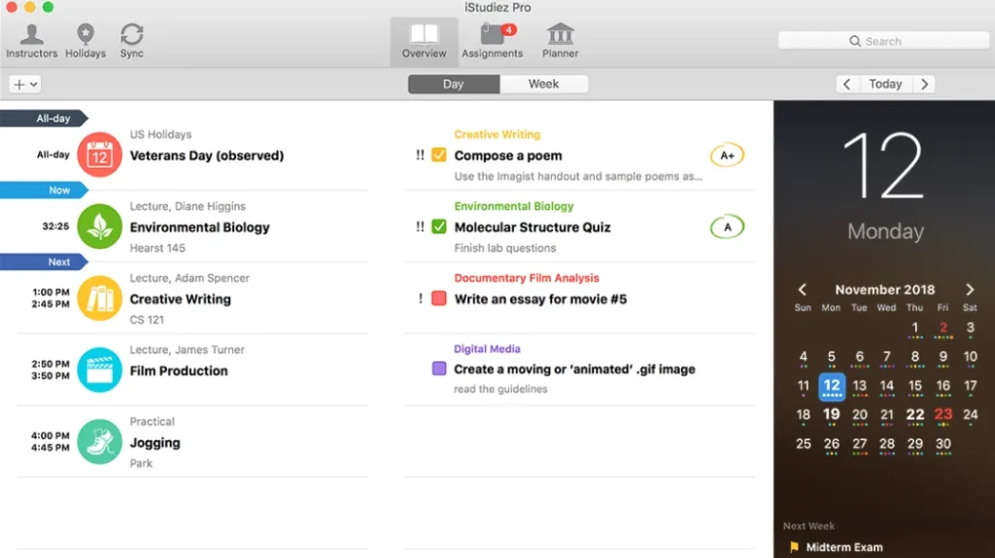Click the Search field
Image resolution: width=995 pixels, height=558 pixels.
pos(882,41)
